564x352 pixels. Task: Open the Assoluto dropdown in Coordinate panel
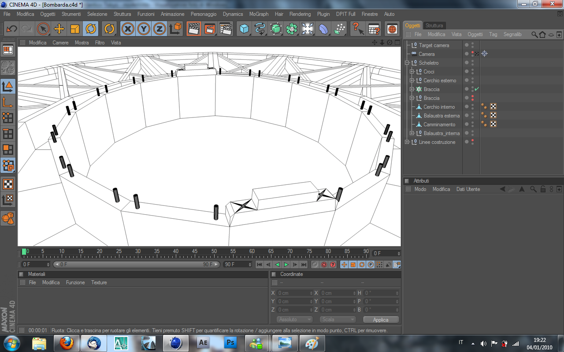click(294, 319)
